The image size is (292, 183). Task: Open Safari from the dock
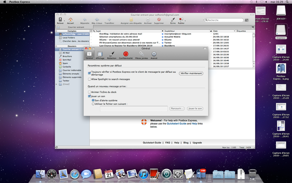tap(75, 174)
